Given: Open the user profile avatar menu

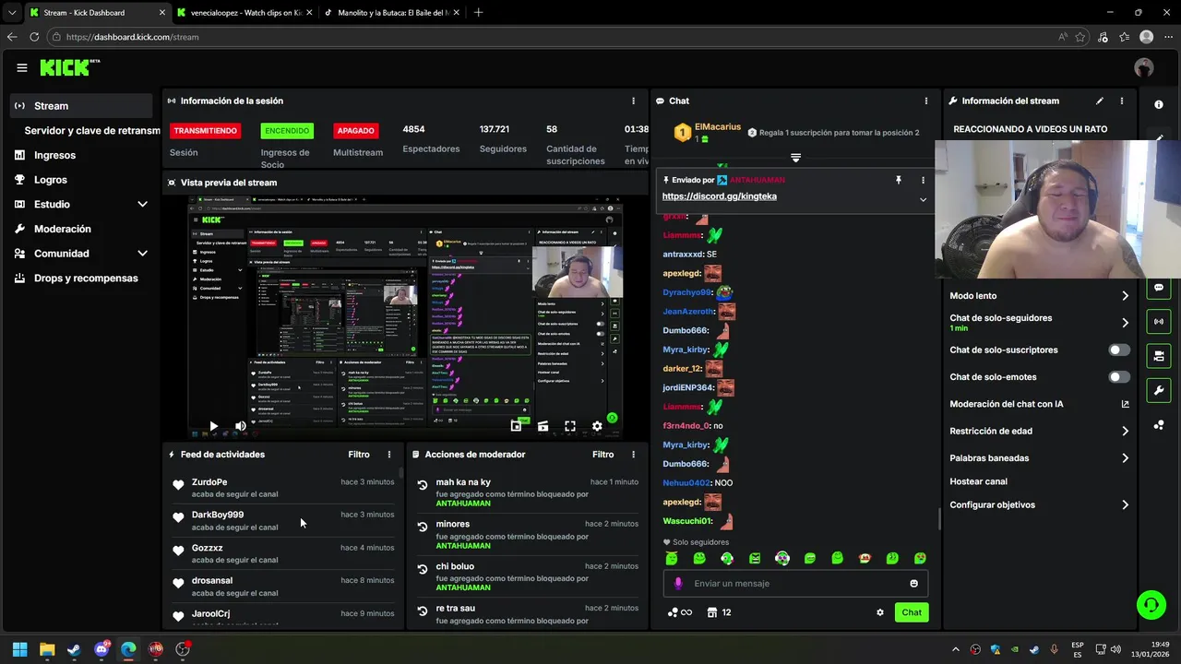Looking at the screenshot, I should pyautogui.click(x=1144, y=67).
